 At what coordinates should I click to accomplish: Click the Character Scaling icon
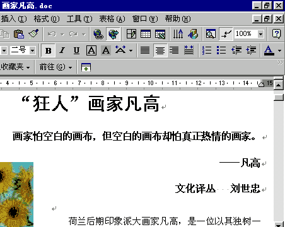pos(120,50)
